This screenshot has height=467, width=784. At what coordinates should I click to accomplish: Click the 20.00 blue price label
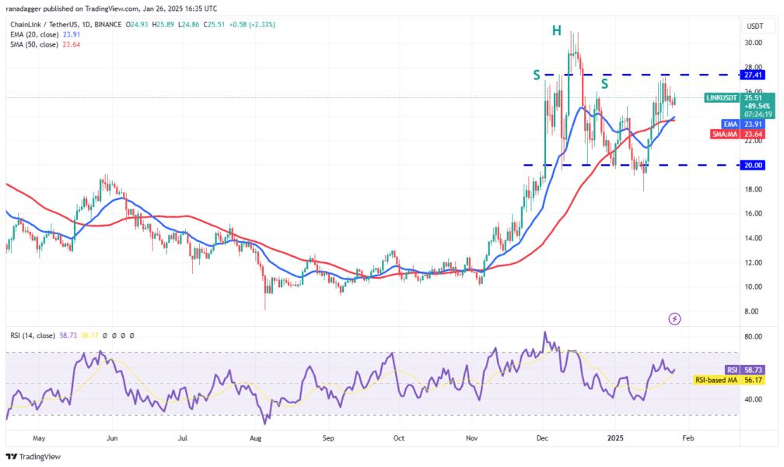click(x=753, y=165)
